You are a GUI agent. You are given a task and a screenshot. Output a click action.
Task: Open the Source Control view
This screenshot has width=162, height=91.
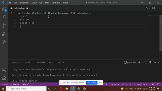tap(4, 26)
